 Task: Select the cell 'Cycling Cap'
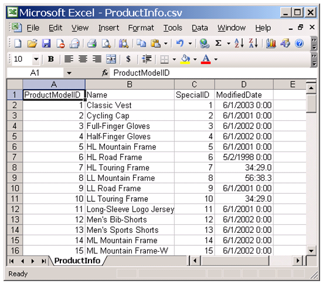130,116
